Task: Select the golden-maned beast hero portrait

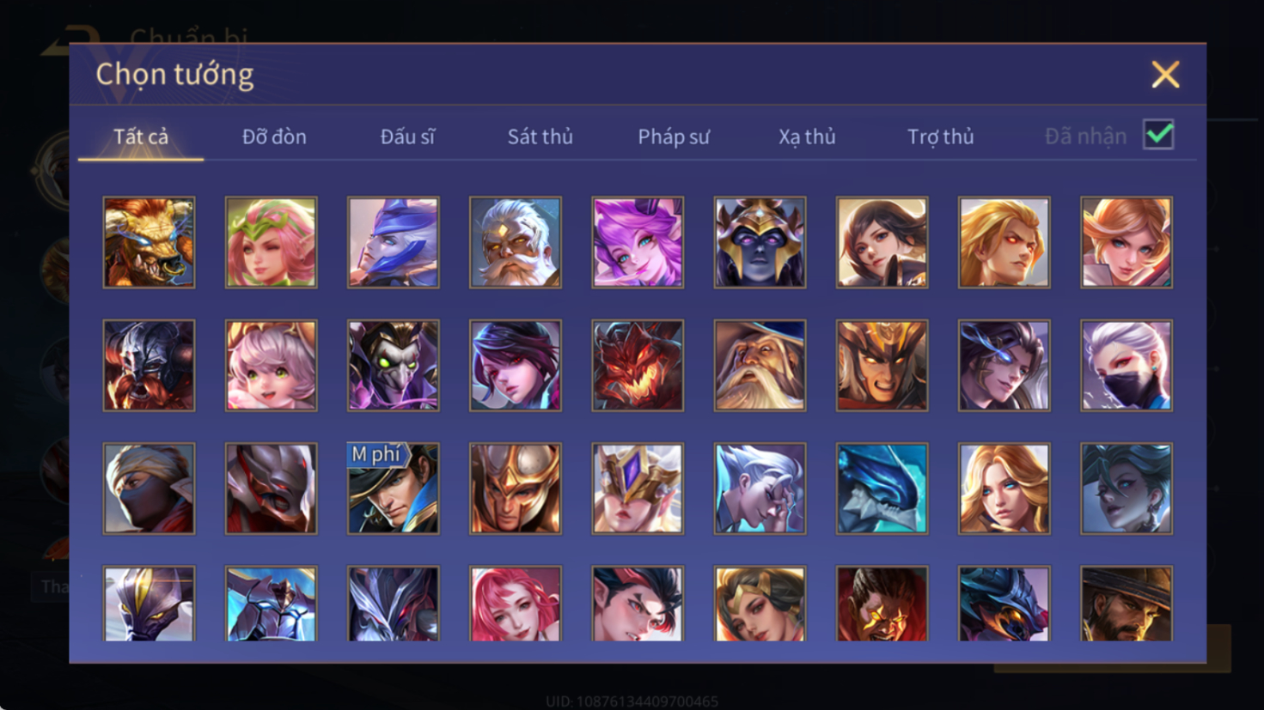Action: (149, 242)
